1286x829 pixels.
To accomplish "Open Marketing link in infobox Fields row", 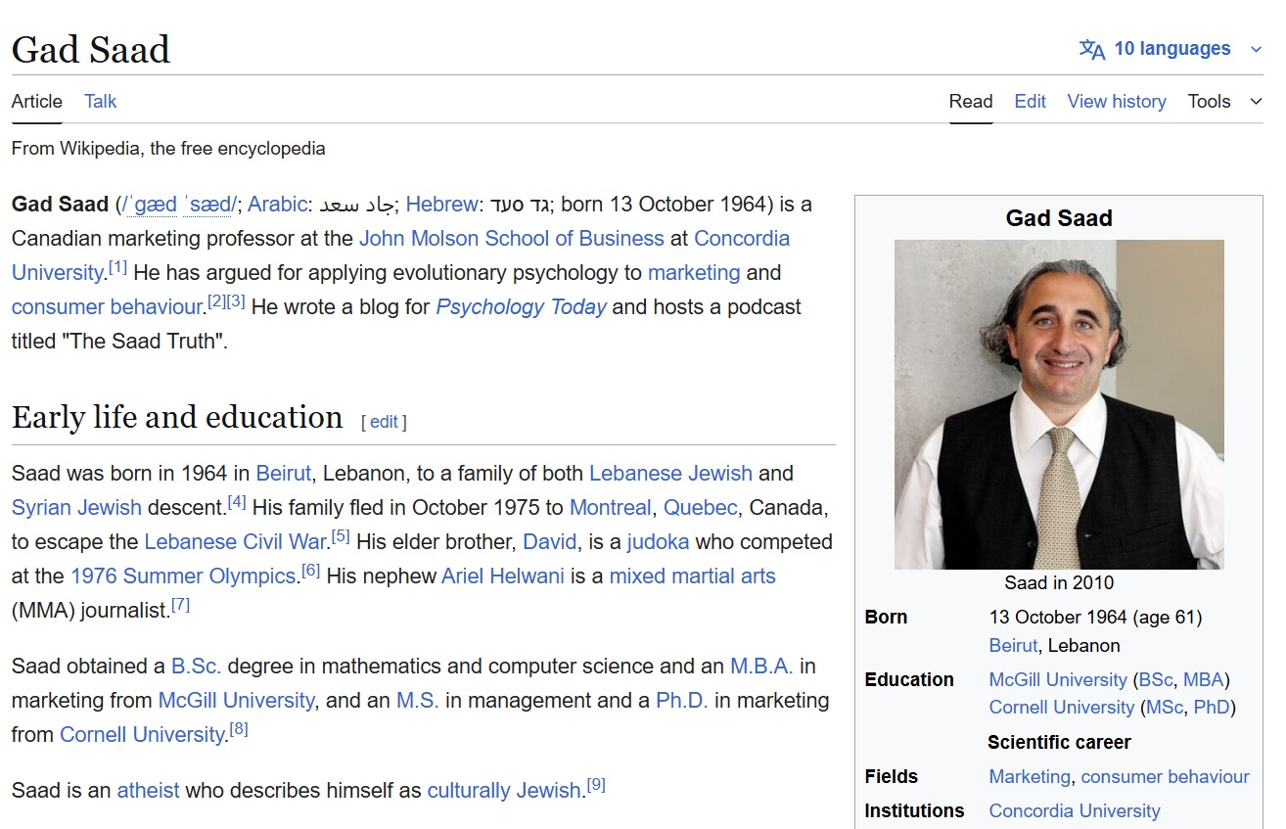I will click(1030, 777).
